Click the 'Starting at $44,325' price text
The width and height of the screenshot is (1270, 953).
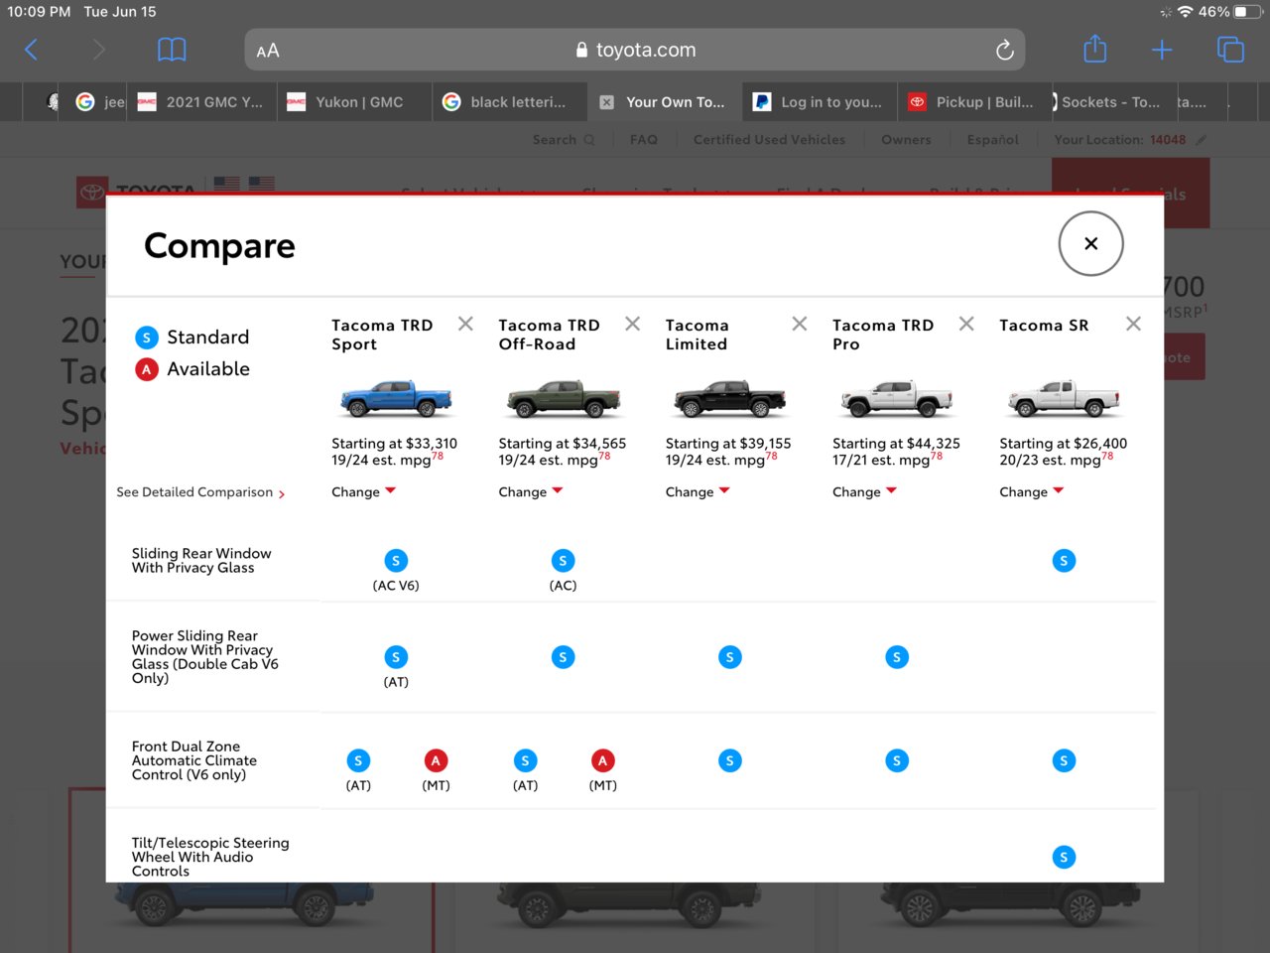point(896,444)
